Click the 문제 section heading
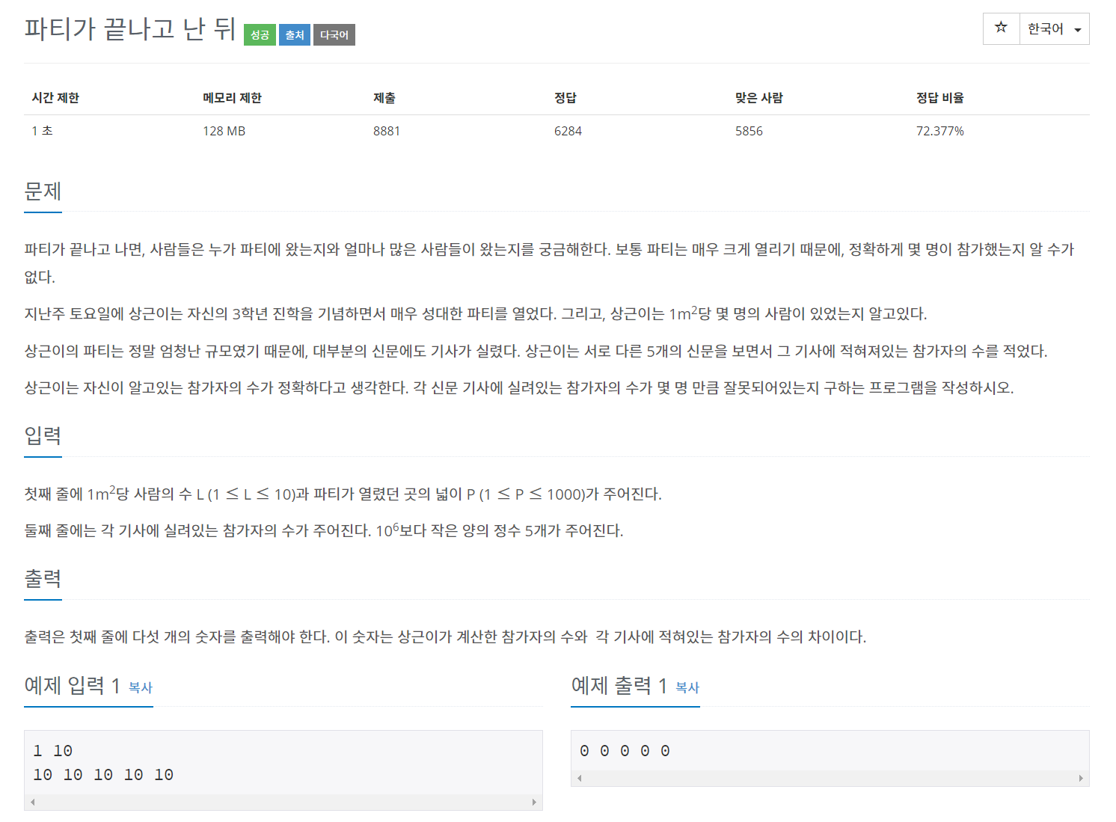This screenshot has width=1116, height=822. pyautogui.click(x=43, y=191)
